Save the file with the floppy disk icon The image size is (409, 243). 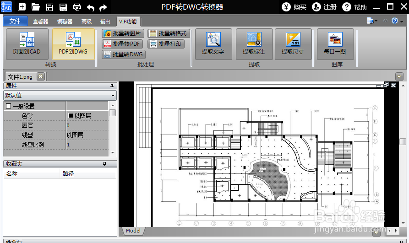pyautogui.click(x=49, y=7)
